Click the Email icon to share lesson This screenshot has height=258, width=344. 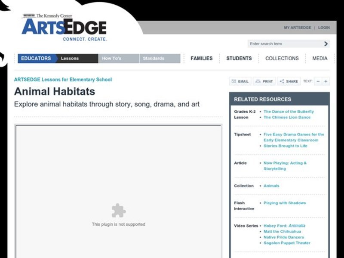click(240, 81)
